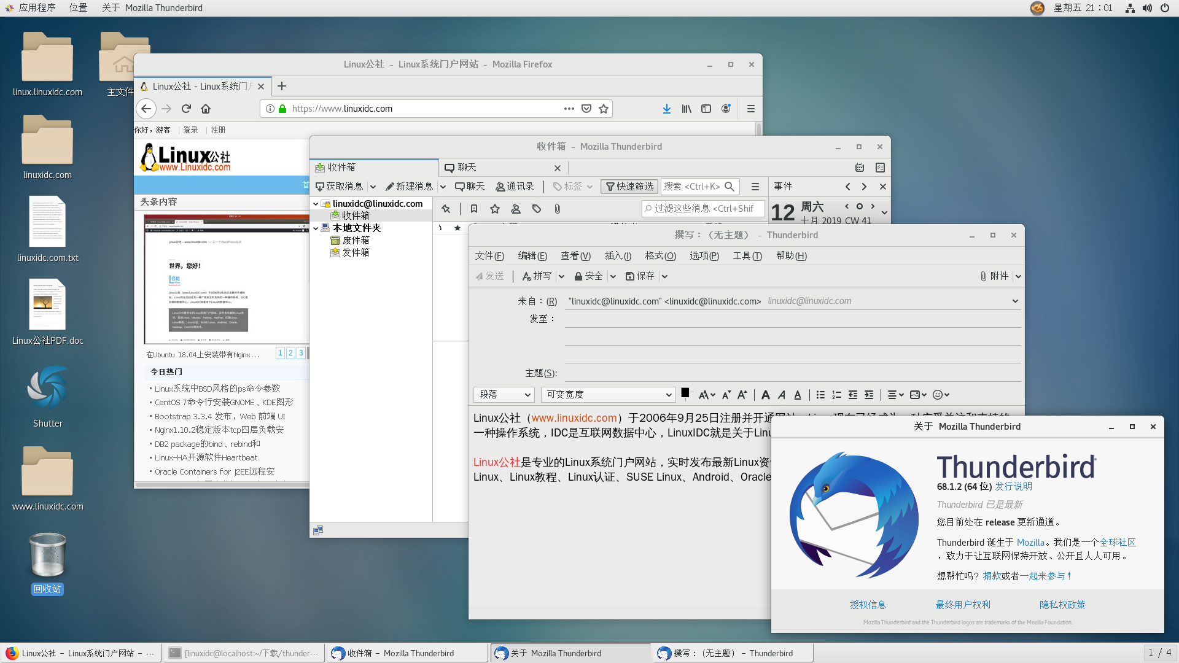The height and width of the screenshot is (663, 1179).
Task: Collapse the Local Folders (本地文件夹) tree
Action: pos(316,228)
